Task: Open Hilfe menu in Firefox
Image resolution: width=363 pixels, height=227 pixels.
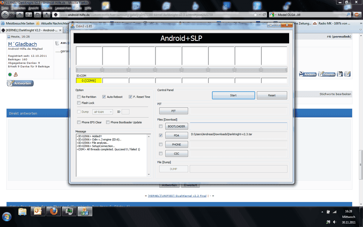Action: [x=88, y=8]
